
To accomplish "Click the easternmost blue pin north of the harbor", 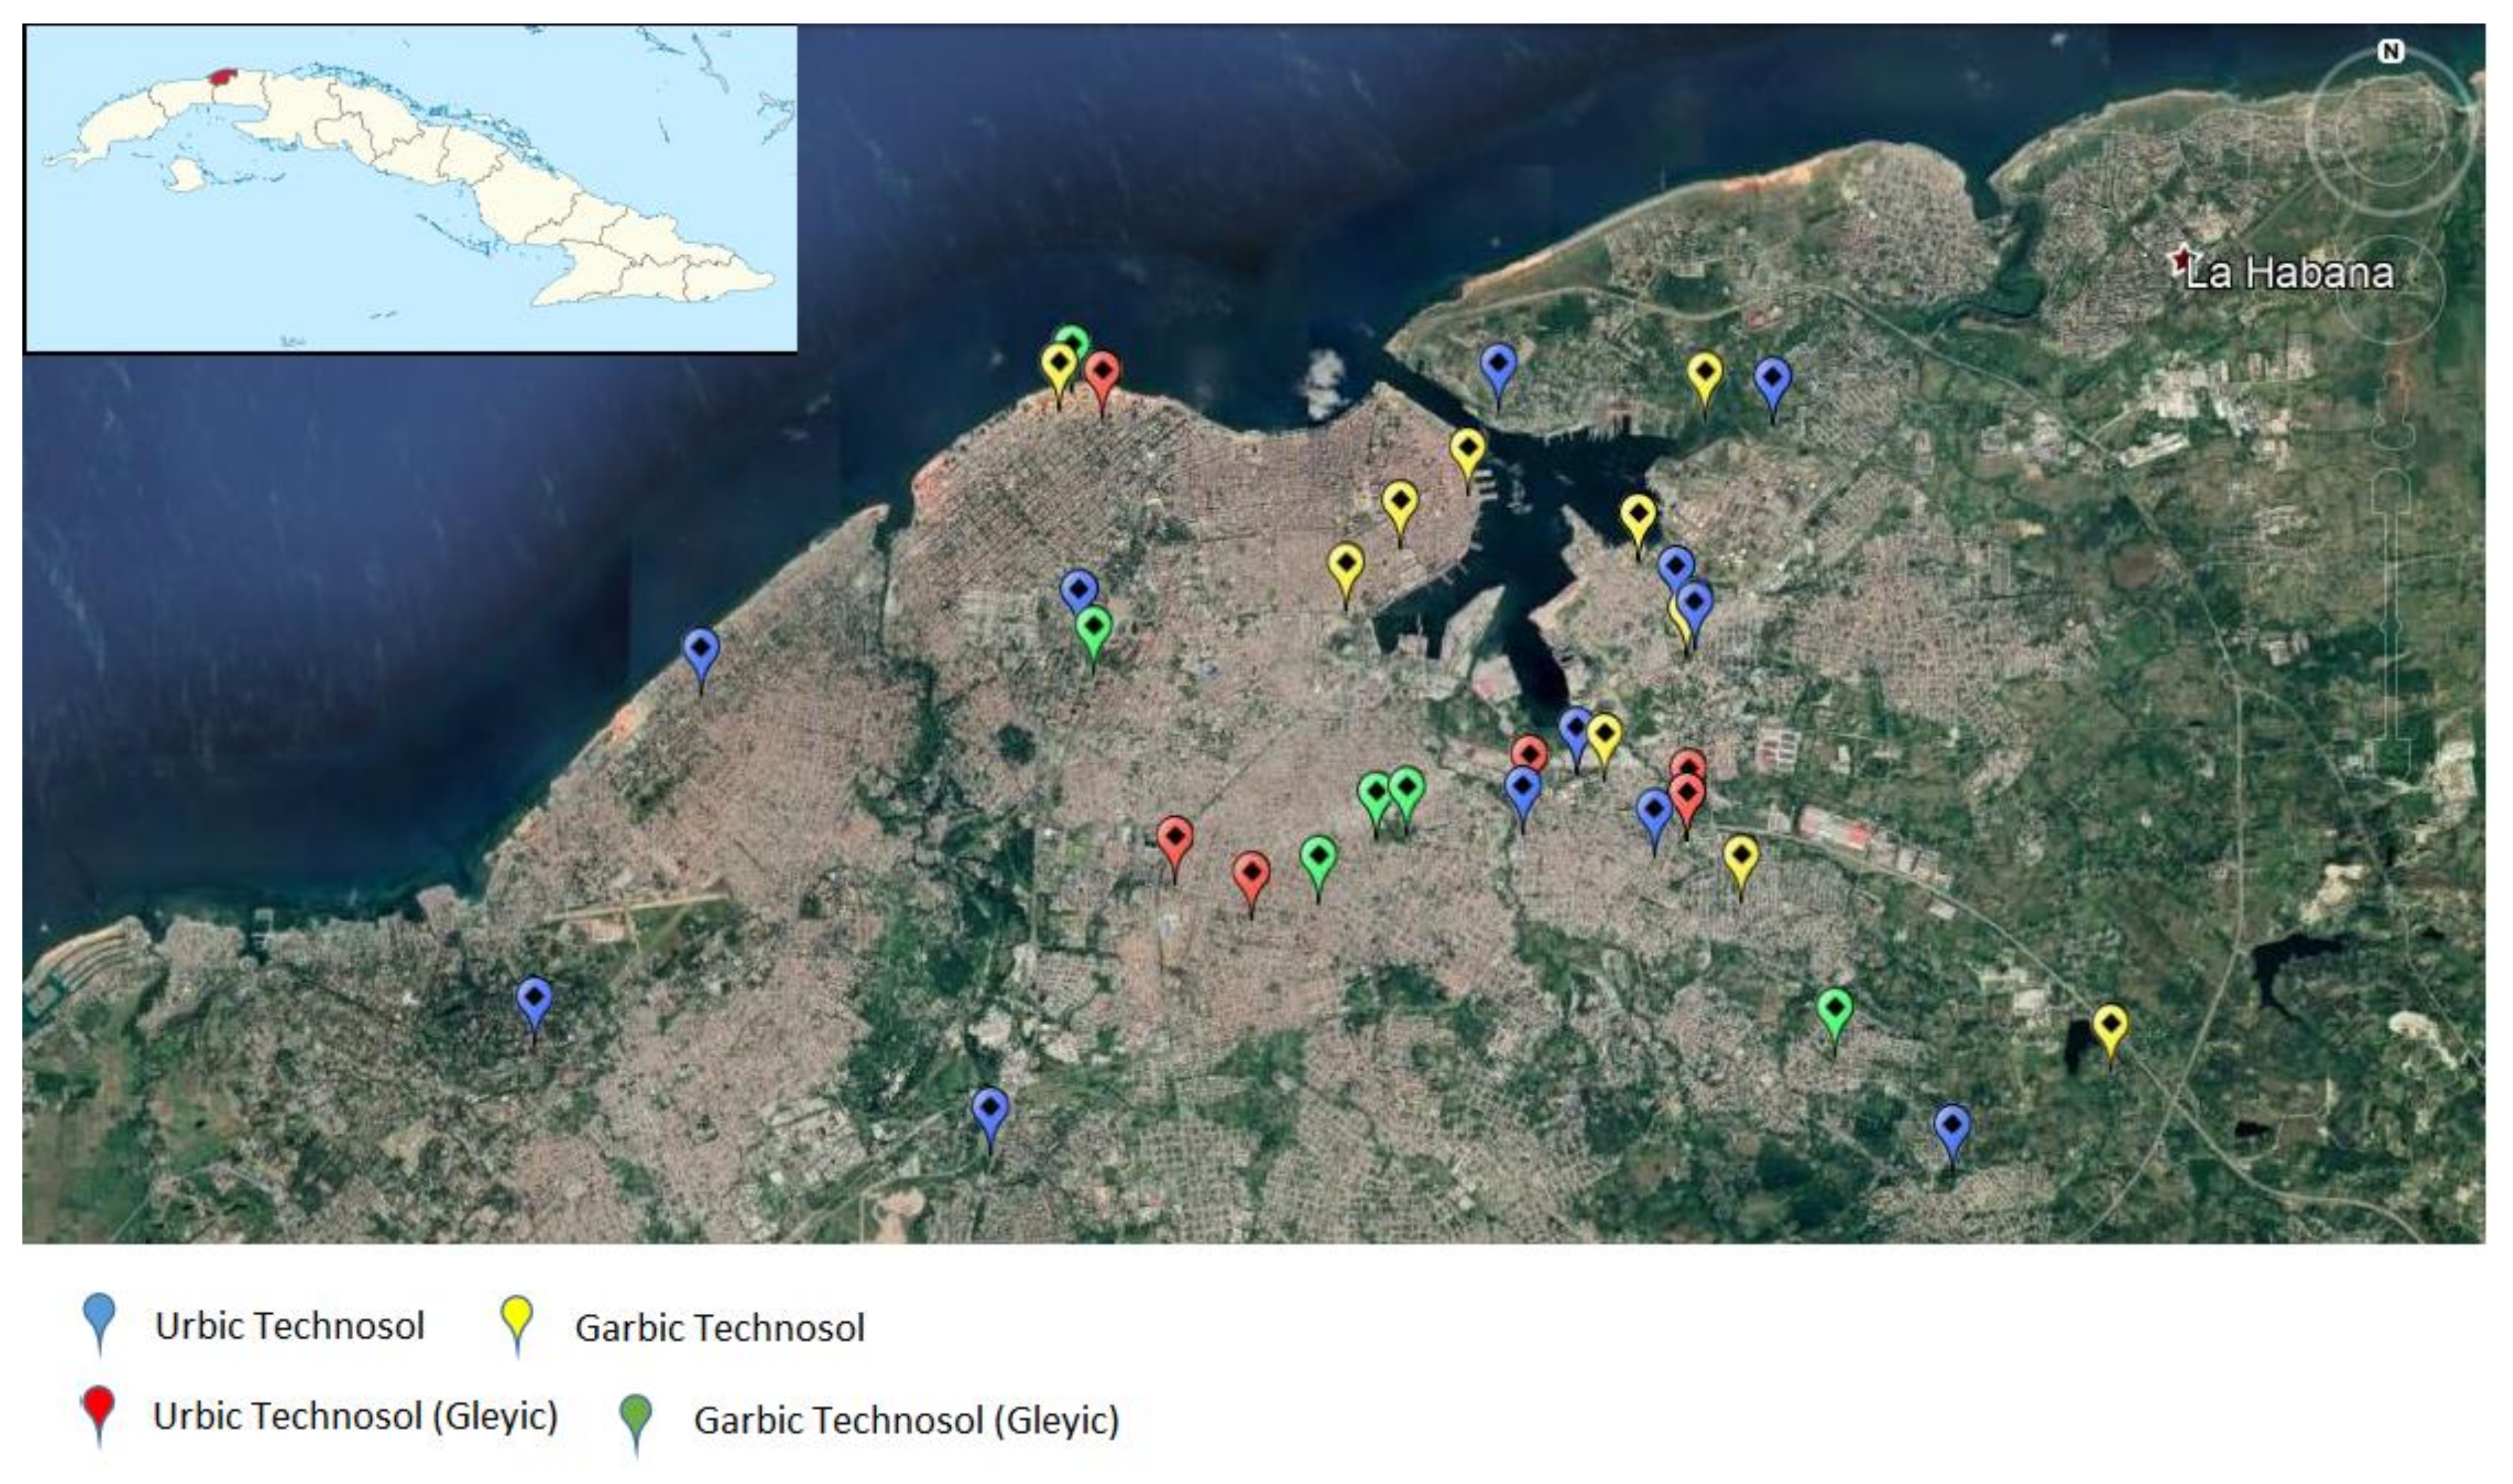I will [x=1773, y=380].
